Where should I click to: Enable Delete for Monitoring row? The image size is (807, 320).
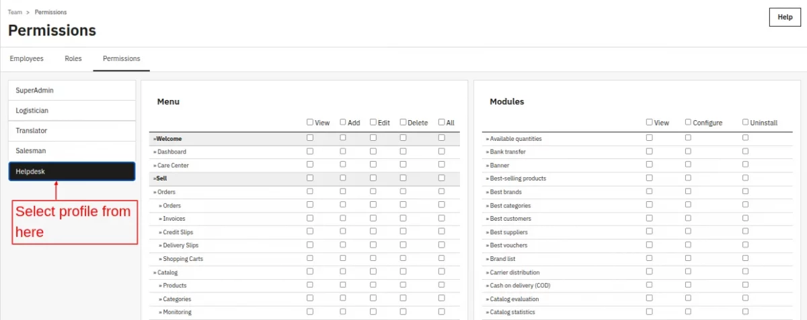pos(403,311)
